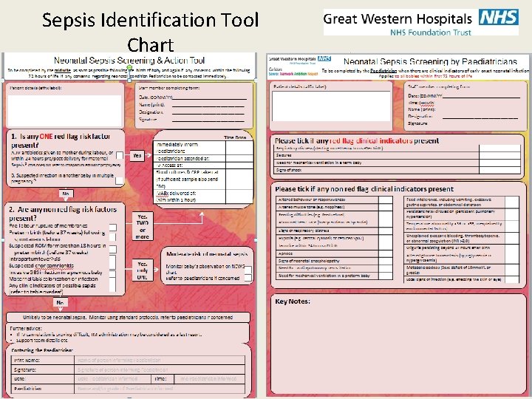Tick the Refer to paediatricians if concerned box
The image size is (532, 399).
tap(248, 278)
